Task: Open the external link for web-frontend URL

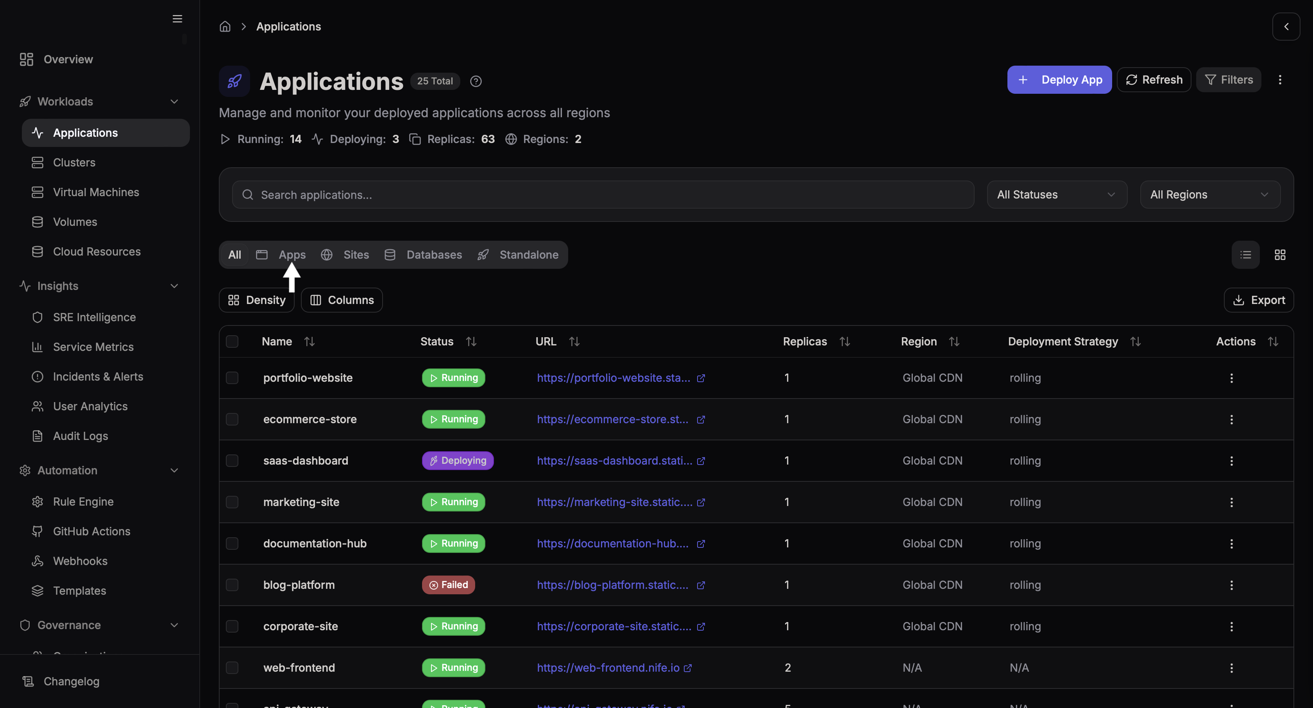Action: pos(689,668)
